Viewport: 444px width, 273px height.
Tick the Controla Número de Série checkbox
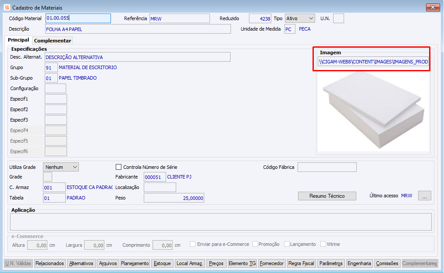[x=119, y=167]
